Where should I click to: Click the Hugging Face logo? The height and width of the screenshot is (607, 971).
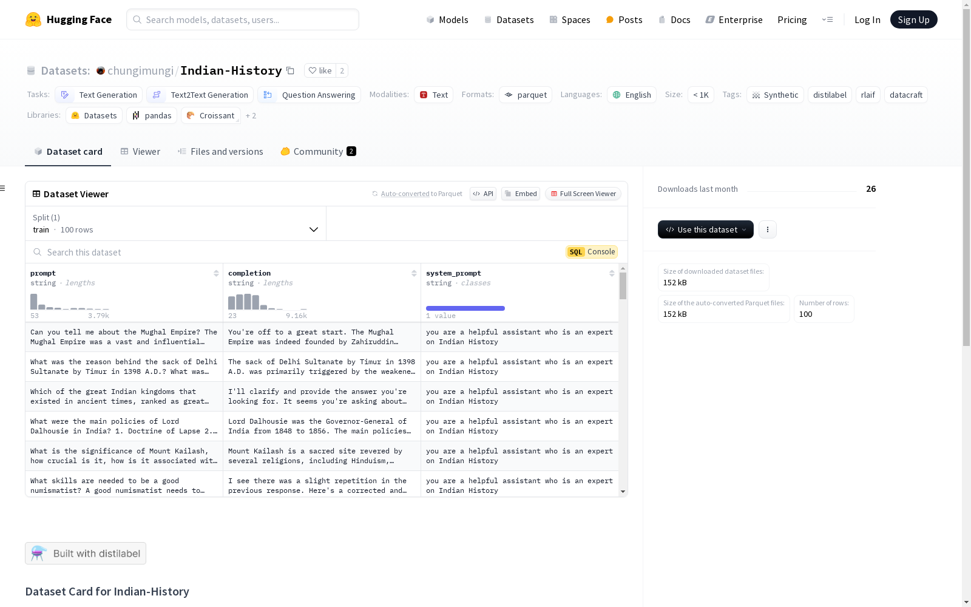[69, 19]
